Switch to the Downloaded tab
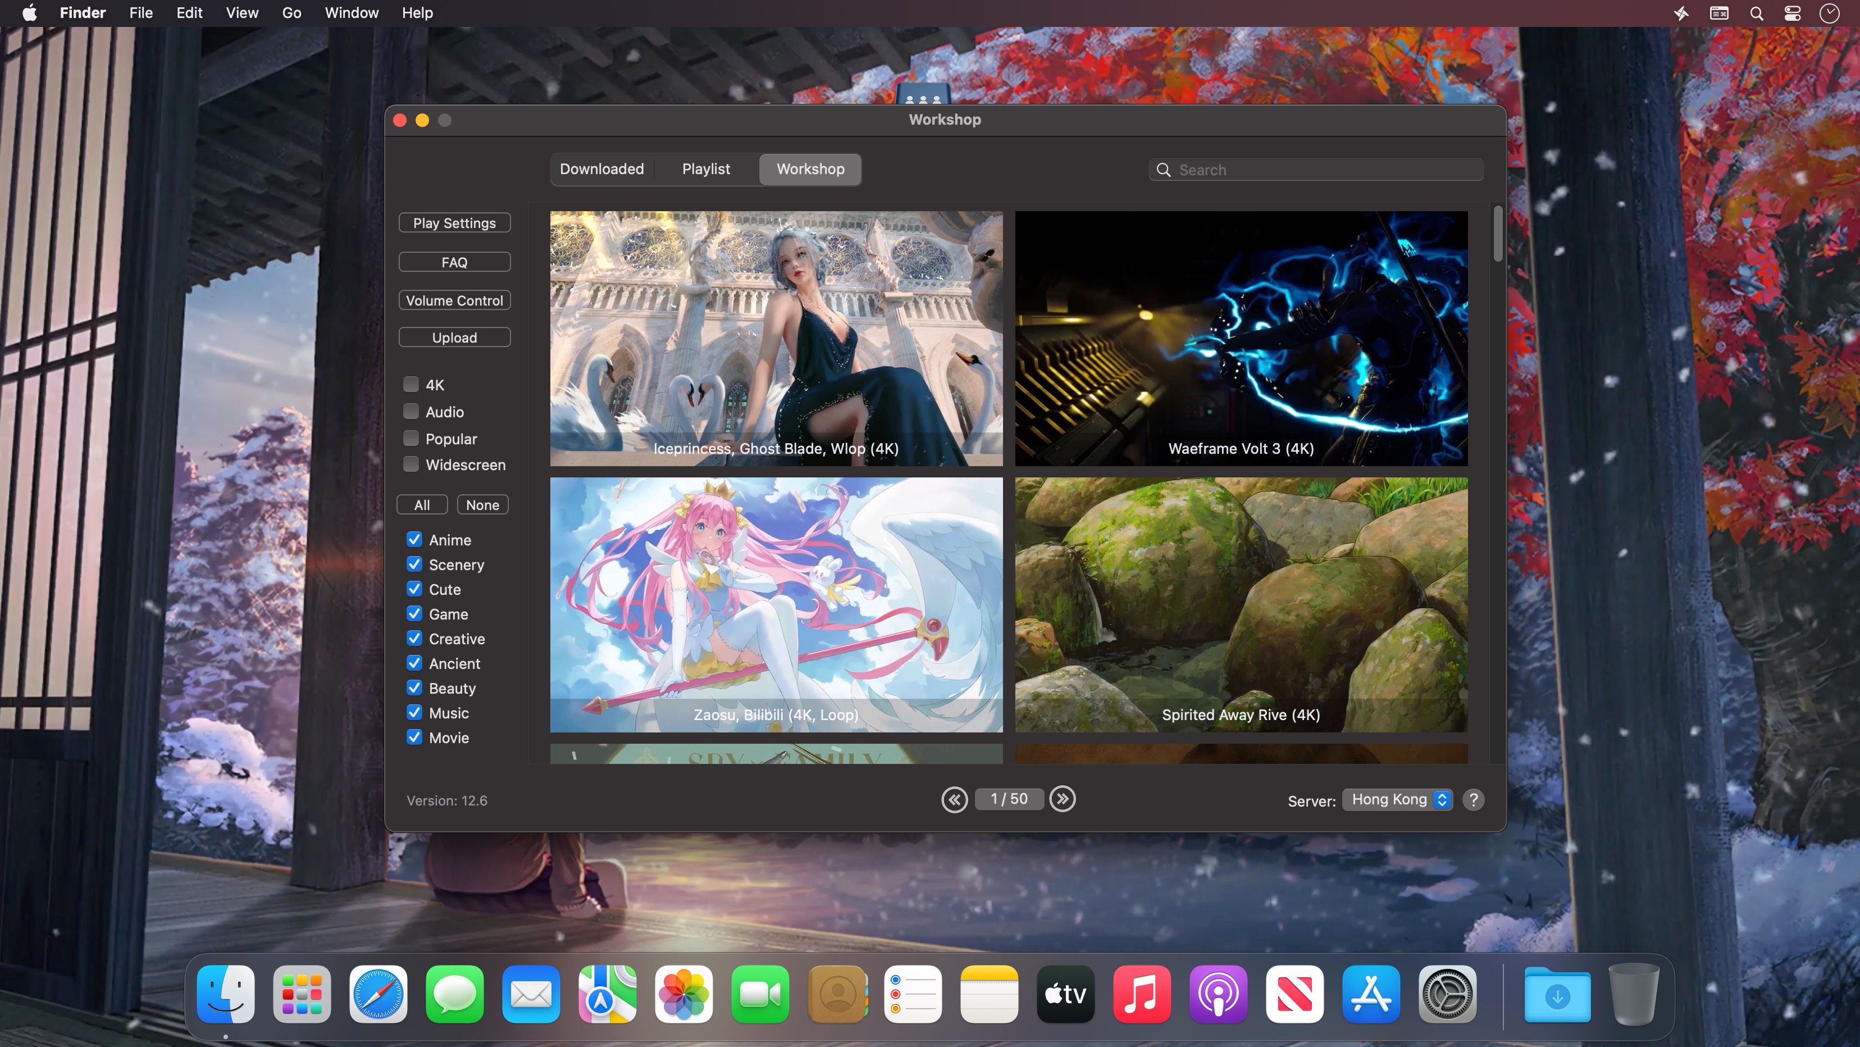 pos(601,169)
